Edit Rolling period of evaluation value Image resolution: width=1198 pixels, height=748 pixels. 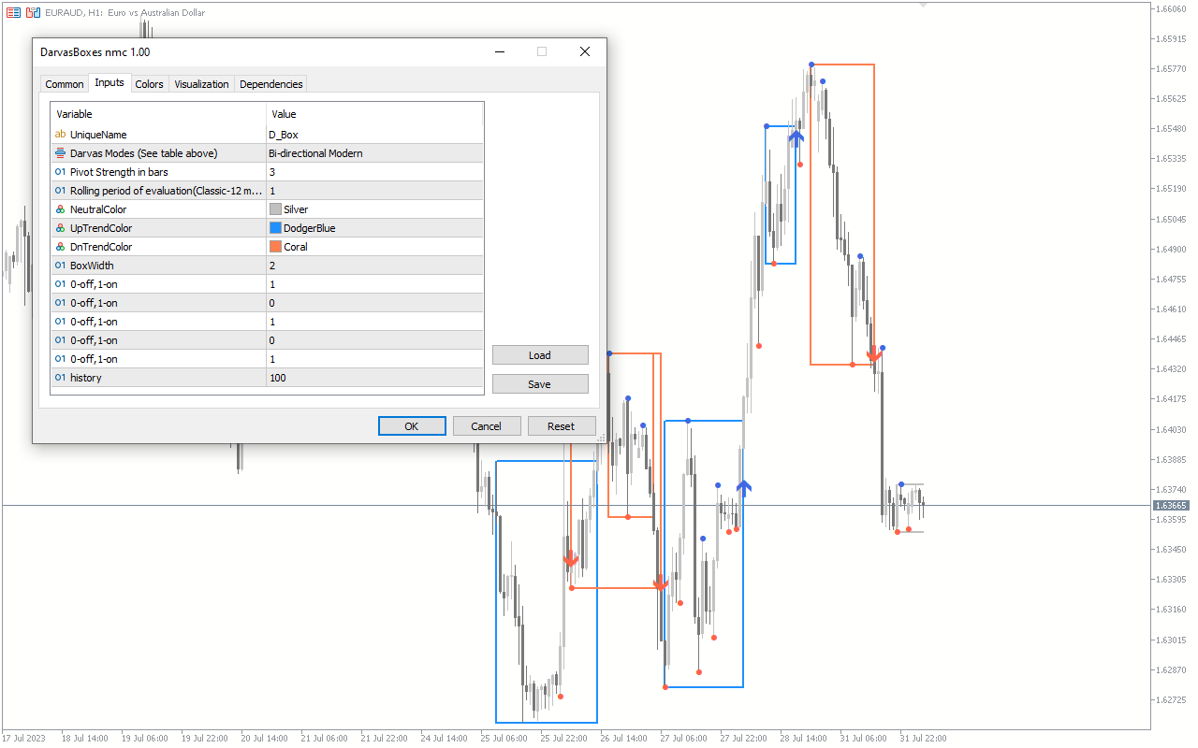374,191
